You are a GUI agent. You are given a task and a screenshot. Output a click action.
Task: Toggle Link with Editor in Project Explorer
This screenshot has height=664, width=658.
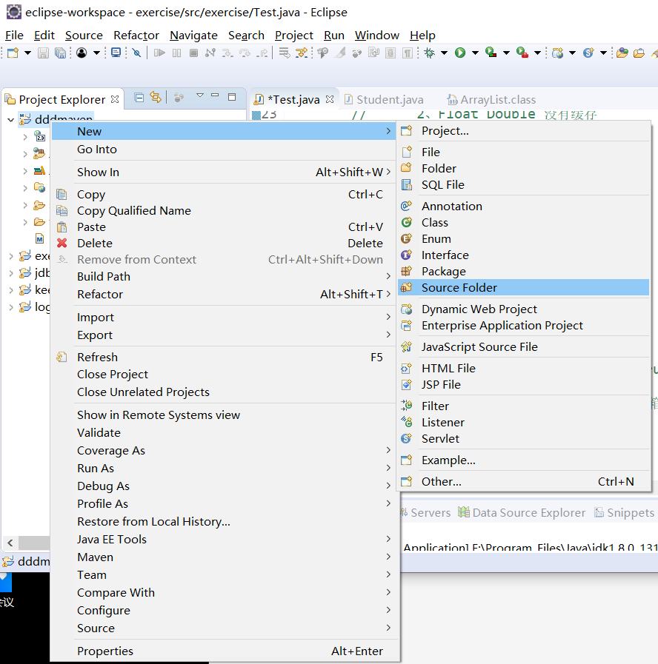click(156, 98)
